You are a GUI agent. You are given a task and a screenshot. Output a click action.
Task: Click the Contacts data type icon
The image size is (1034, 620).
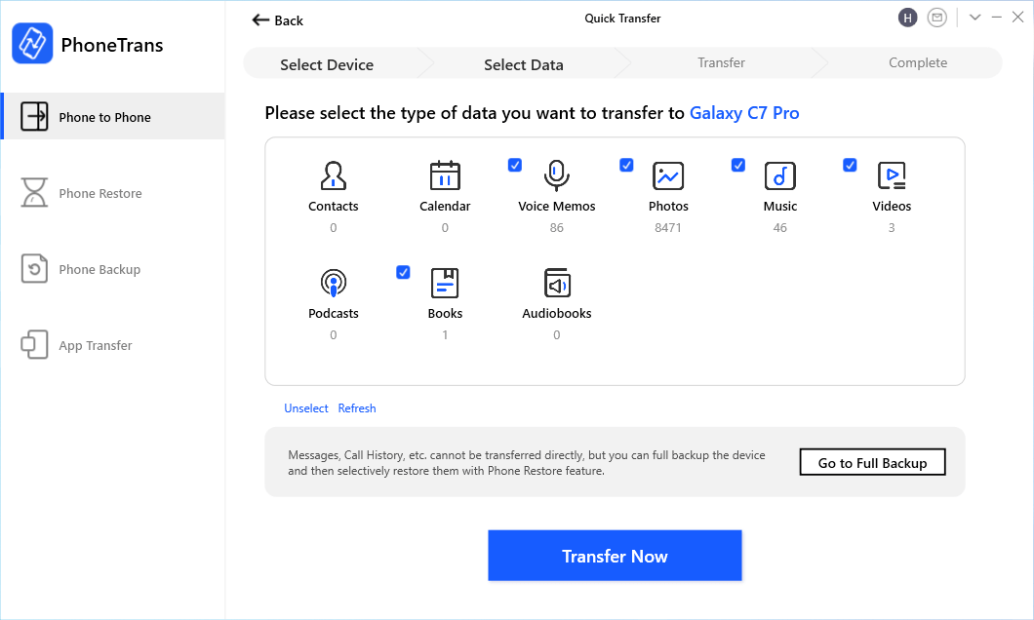[x=334, y=176]
